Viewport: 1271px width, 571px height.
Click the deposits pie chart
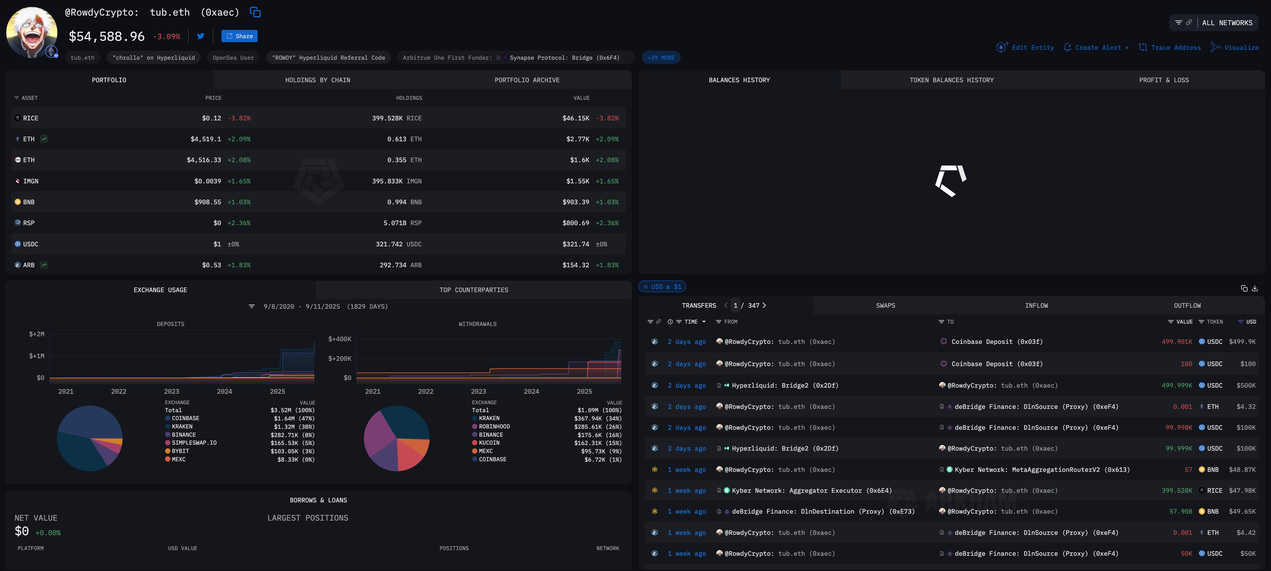[x=90, y=438]
